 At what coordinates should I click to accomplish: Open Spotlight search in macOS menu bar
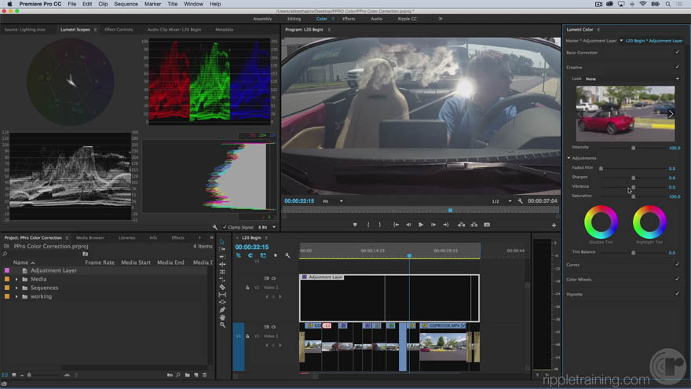668,4
